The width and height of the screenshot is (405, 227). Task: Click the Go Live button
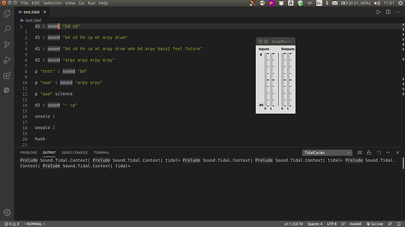(x=374, y=224)
